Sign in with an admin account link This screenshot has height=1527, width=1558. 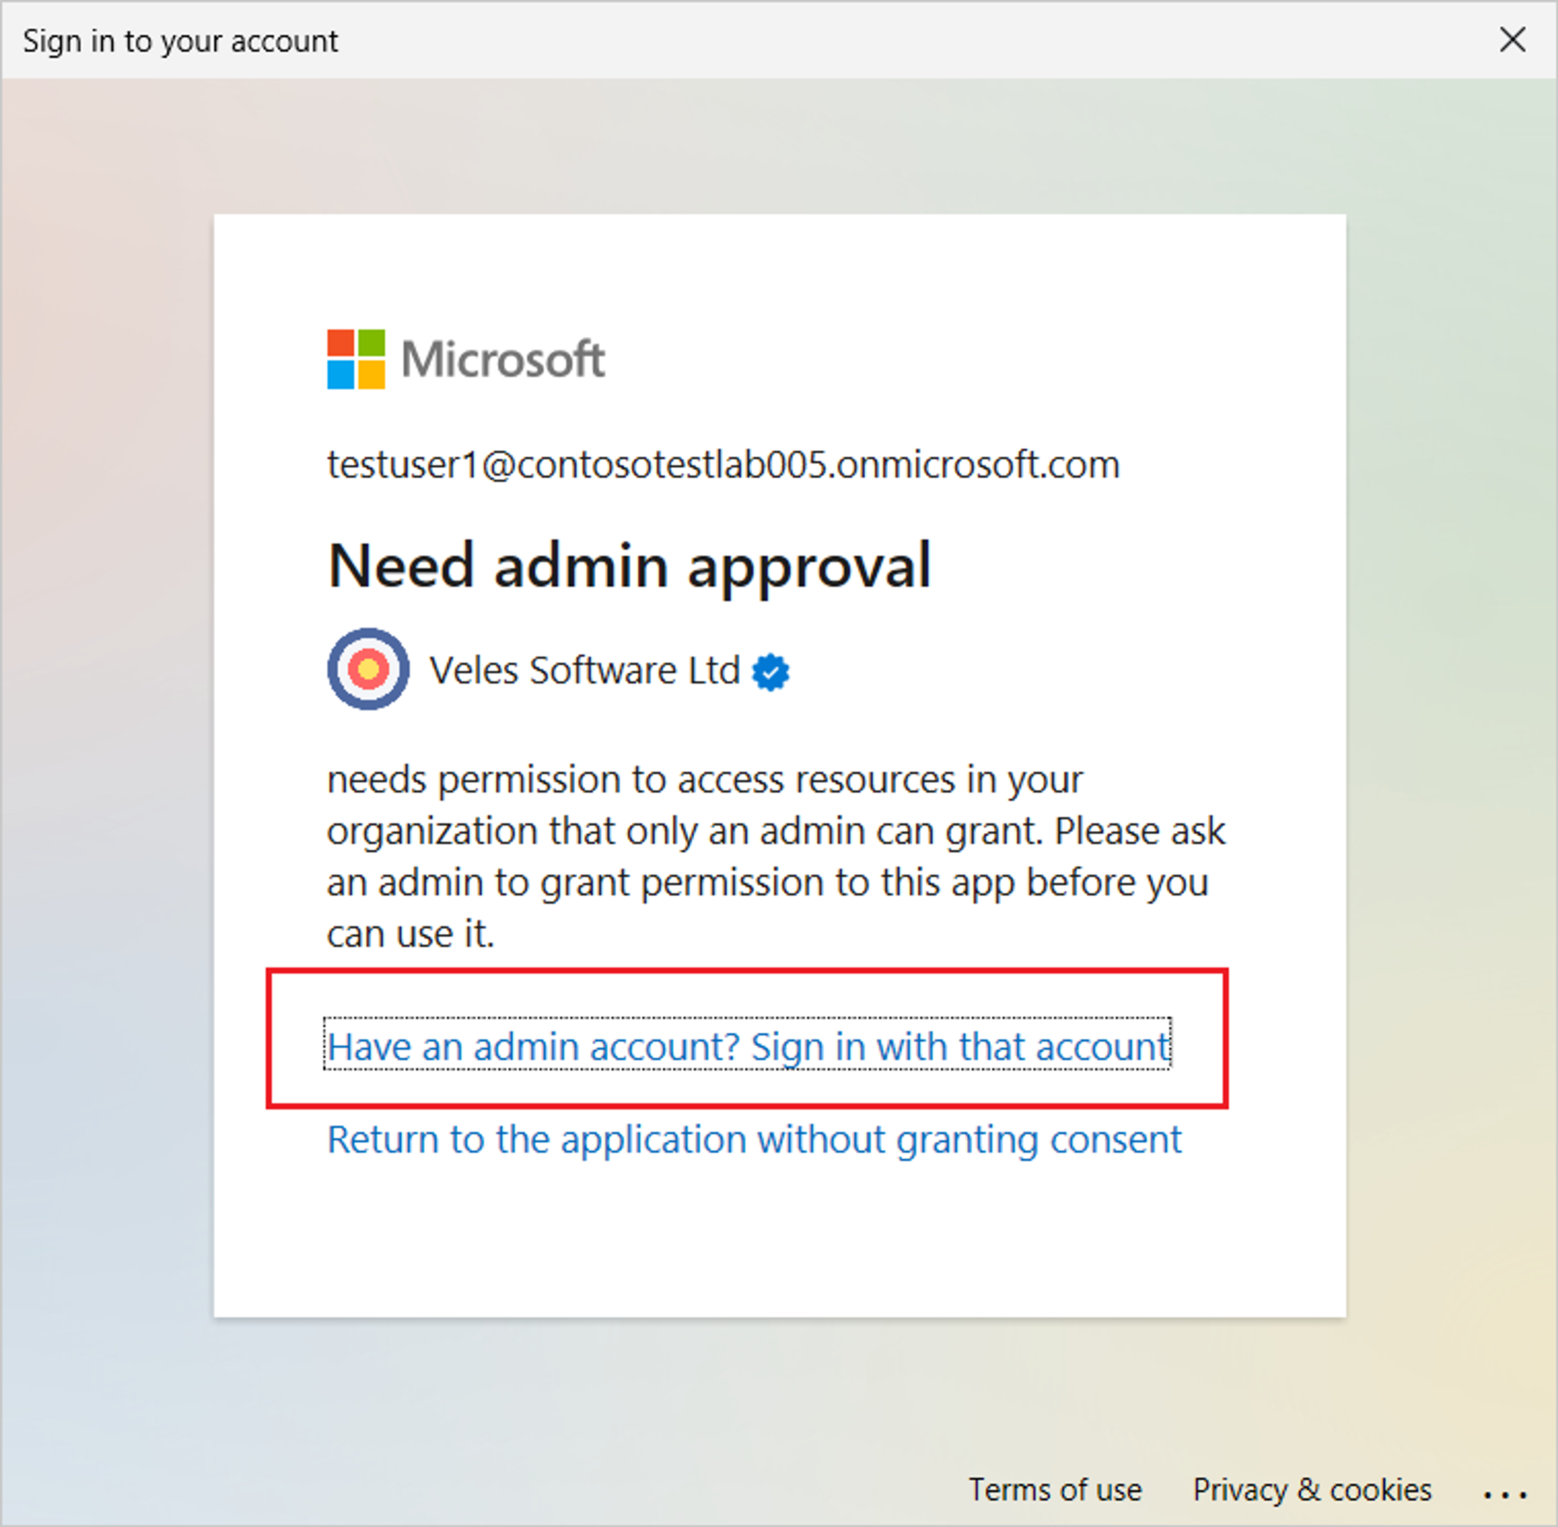pos(748,1046)
